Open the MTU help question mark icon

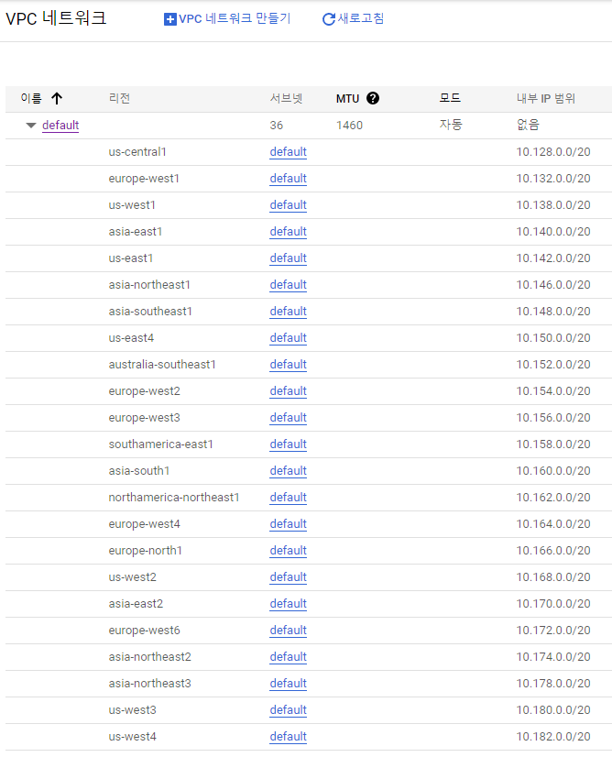(x=373, y=98)
